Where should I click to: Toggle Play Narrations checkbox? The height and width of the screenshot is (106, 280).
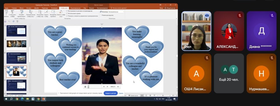tap(67, 11)
